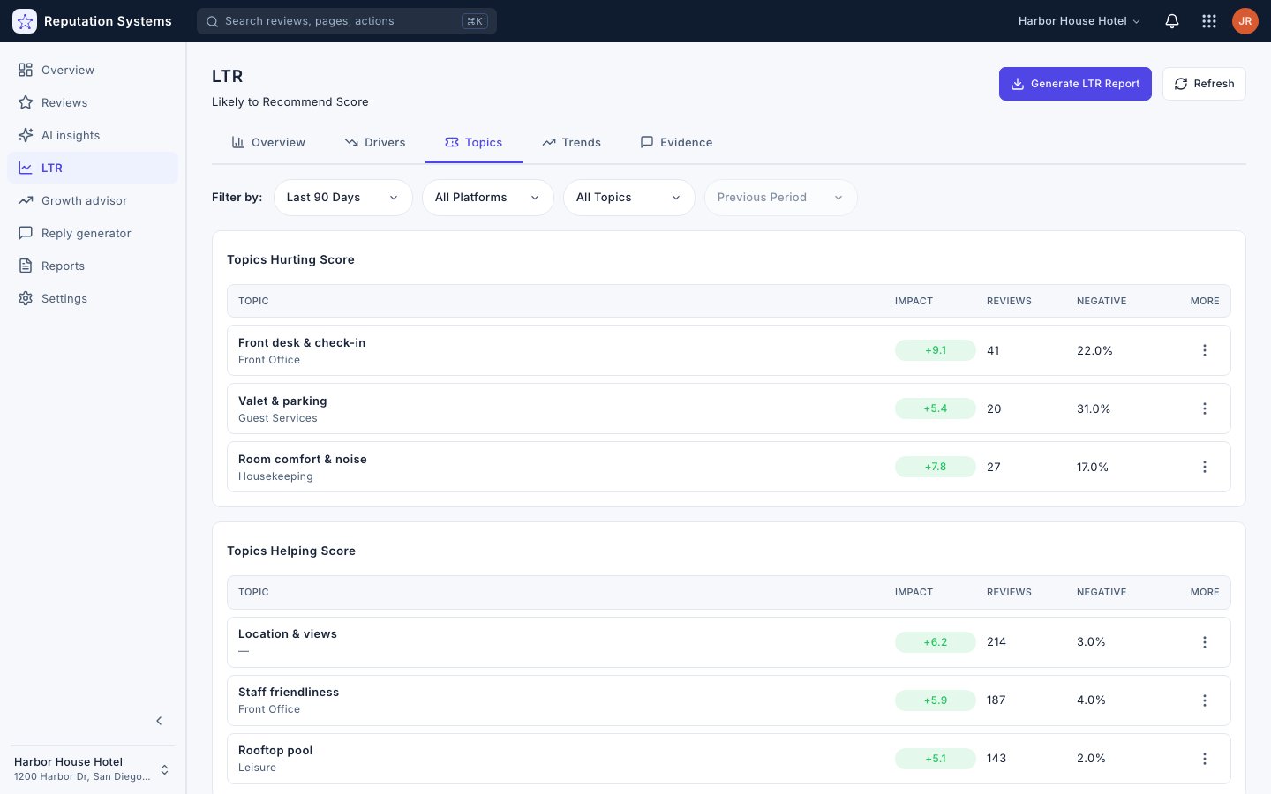This screenshot has width=1271, height=794.
Task: Switch to the Trends tab
Action: 572,142
